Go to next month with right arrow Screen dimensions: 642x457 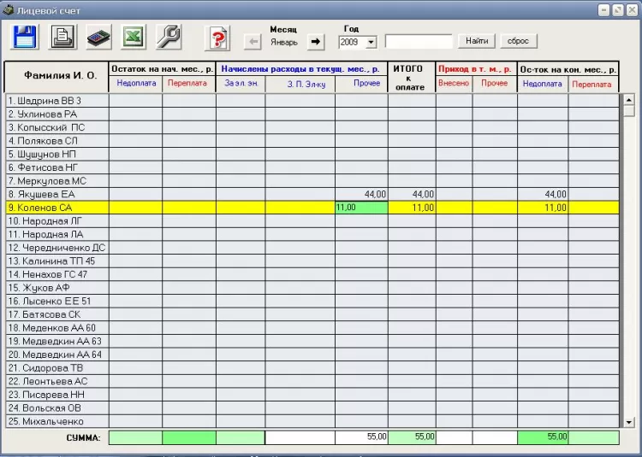316,42
